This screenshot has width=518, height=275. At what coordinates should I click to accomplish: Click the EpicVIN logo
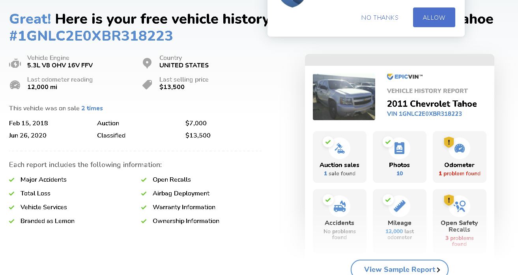pos(405,77)
